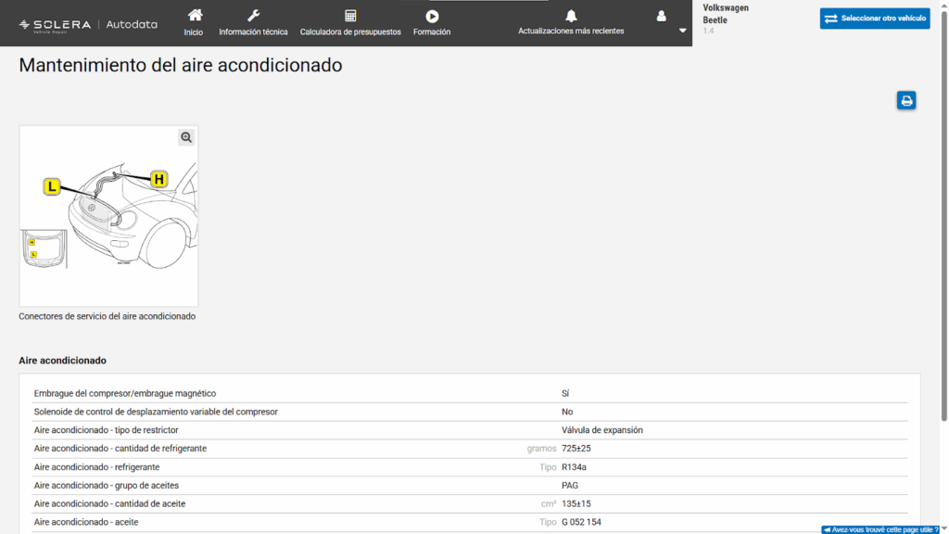Open Formación using the play icon
Image resolution: width=949 pixels, height=534 pixels.
point(432,16)
